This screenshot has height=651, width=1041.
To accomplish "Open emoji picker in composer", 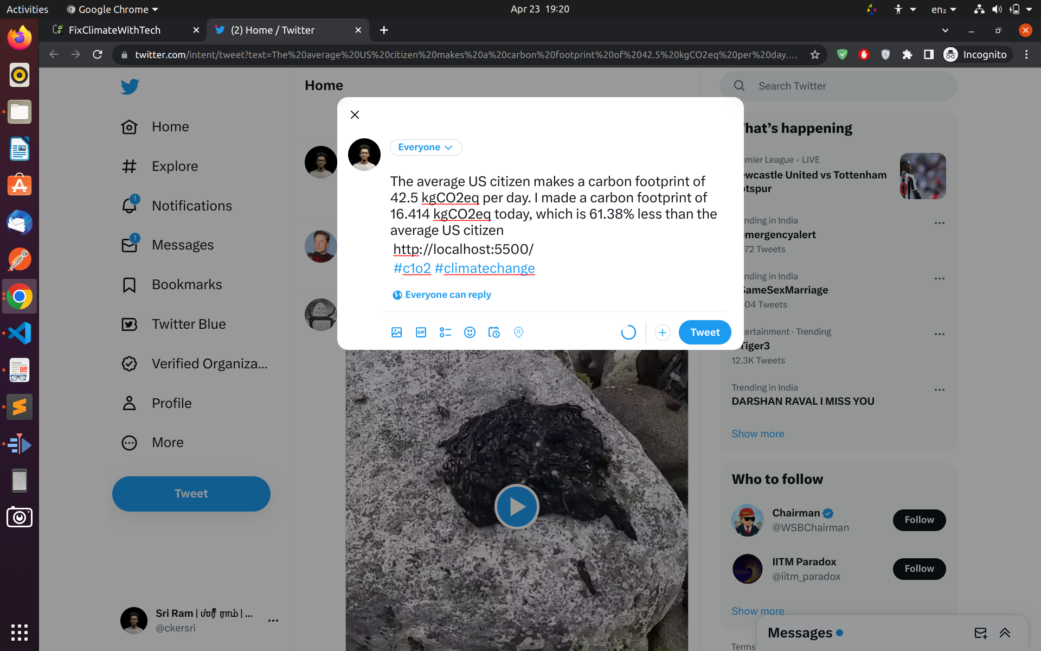I will click(x=470, y=333).
